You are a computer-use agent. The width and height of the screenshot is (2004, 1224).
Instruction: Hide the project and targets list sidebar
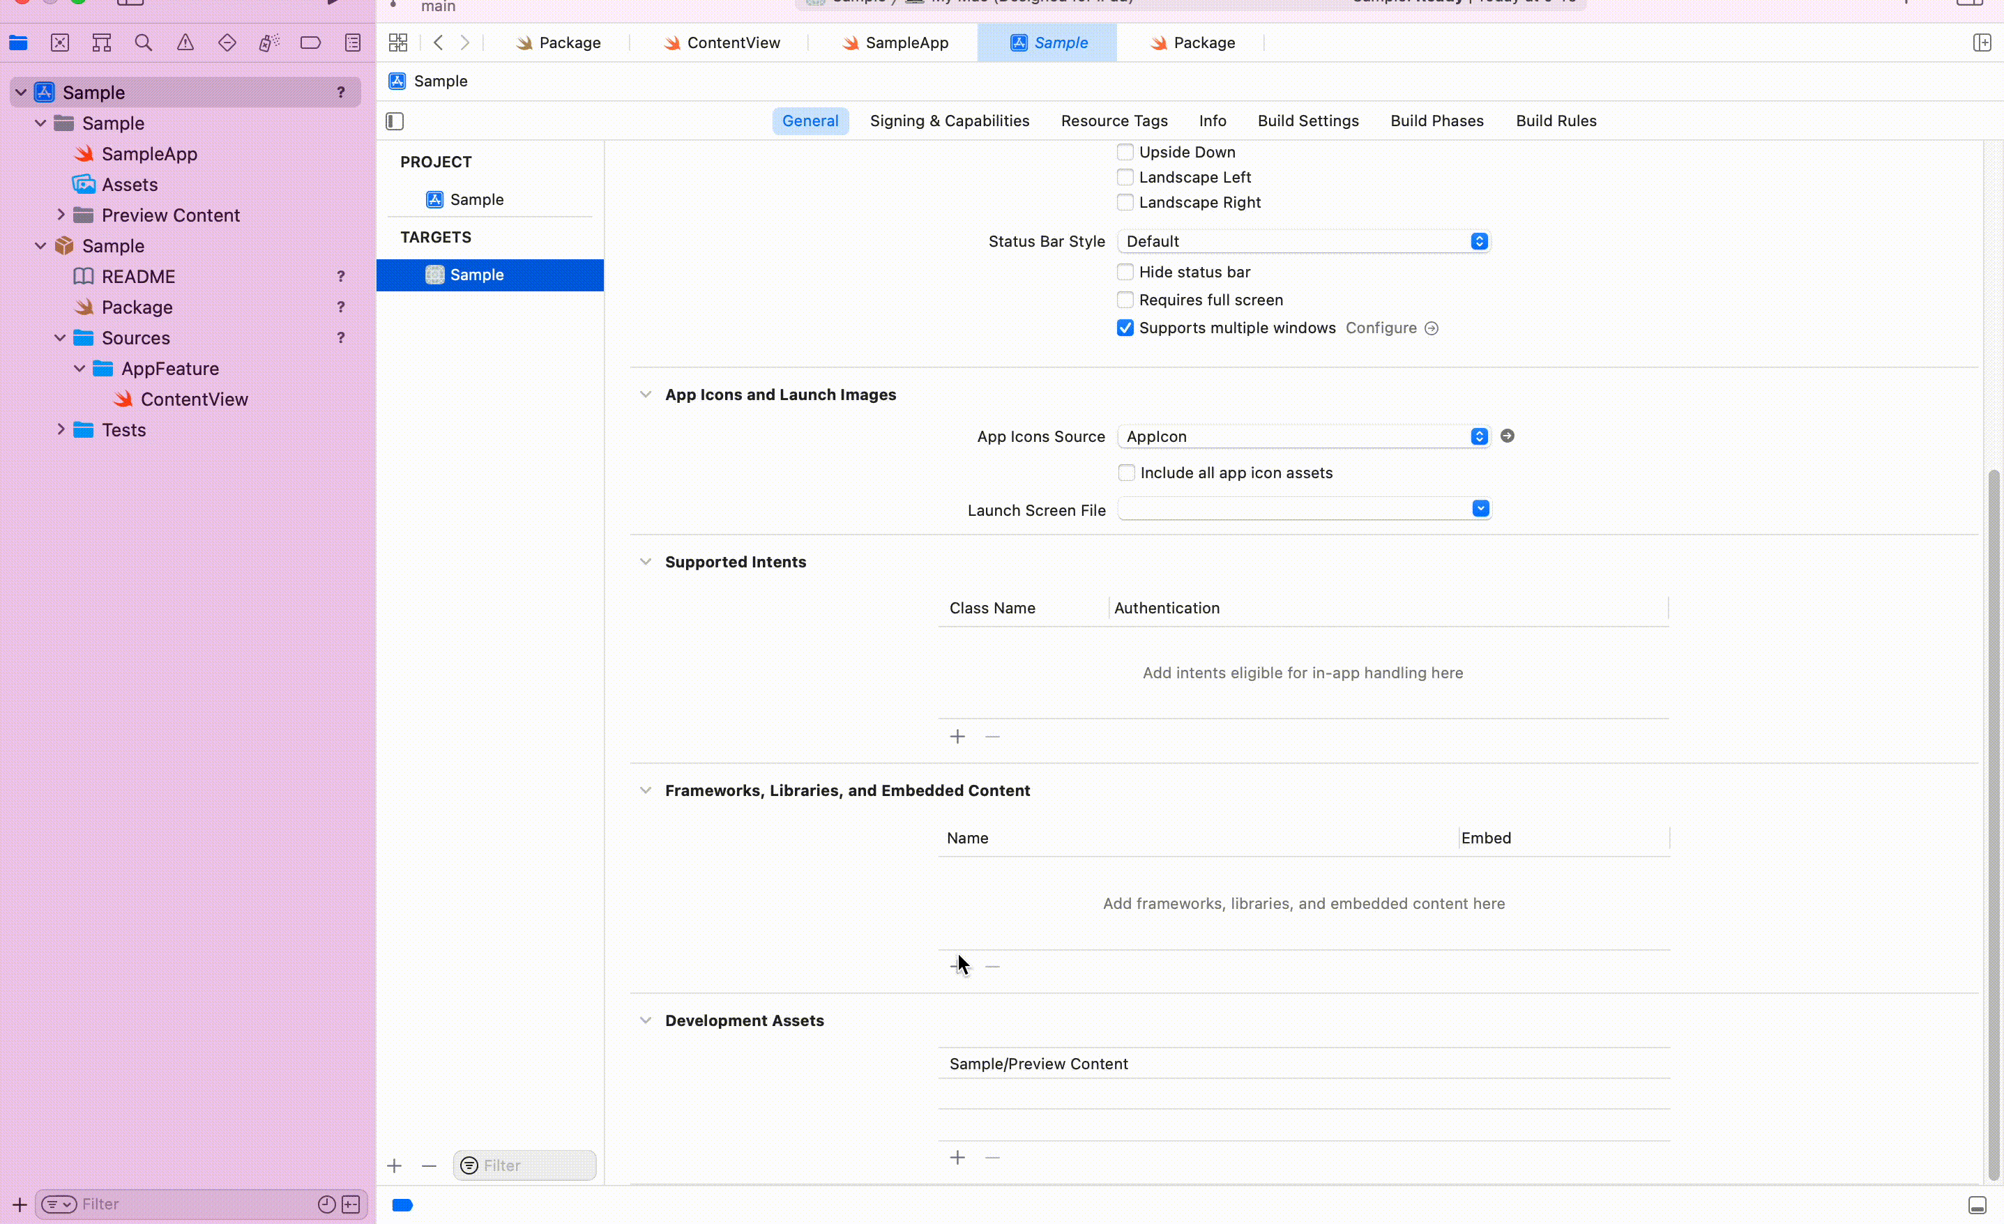(395, 121)
